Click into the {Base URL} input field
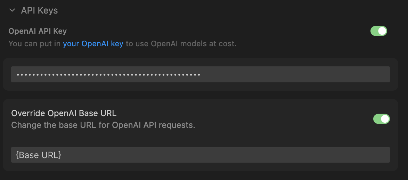The height and width of the screenshot is (180, 408). [200, 155]
